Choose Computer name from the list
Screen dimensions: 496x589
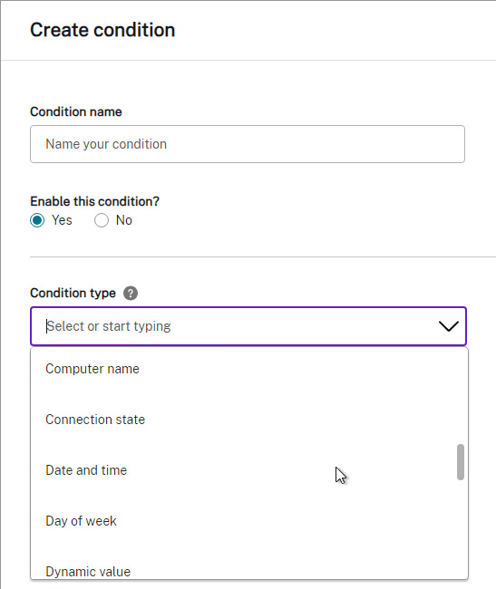[x=249, y=369]
